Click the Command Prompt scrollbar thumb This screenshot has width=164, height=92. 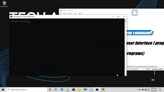(126, 21)
